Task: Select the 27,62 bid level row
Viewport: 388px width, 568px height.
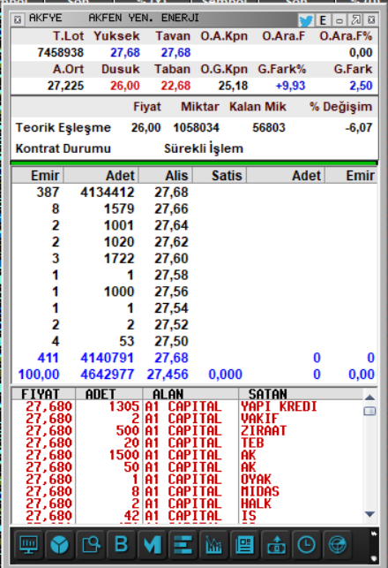Action: point(195,242)
